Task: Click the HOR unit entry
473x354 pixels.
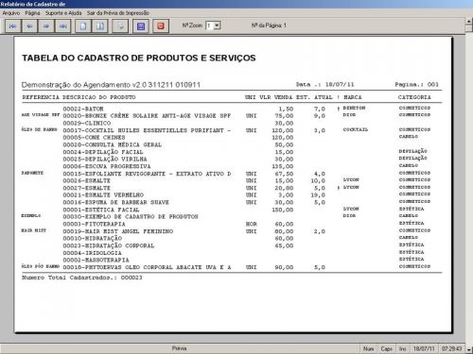Action: click(252, 224)
